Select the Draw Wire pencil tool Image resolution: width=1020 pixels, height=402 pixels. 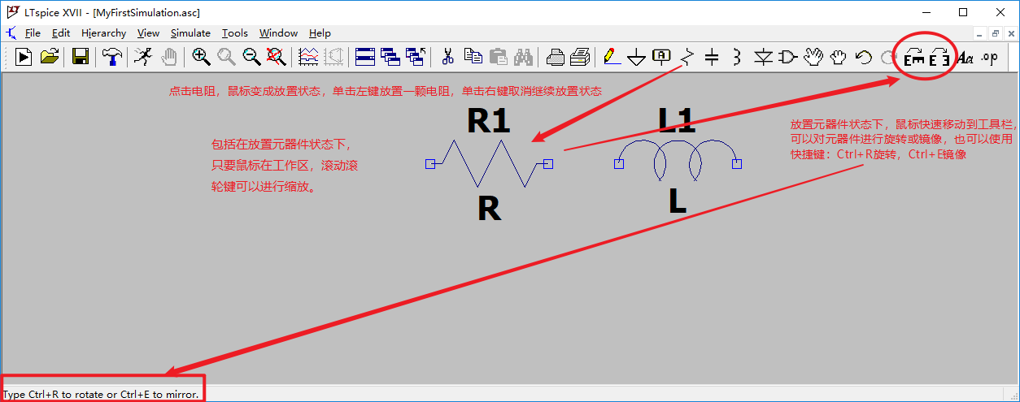tap(612, 57)
